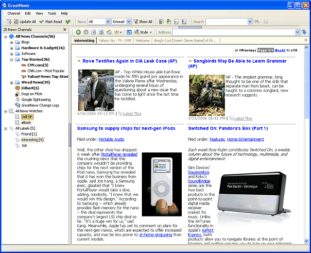Click the blue Go arrow beside Address
The width and height of the screenshot is (311, 253).
304,32
